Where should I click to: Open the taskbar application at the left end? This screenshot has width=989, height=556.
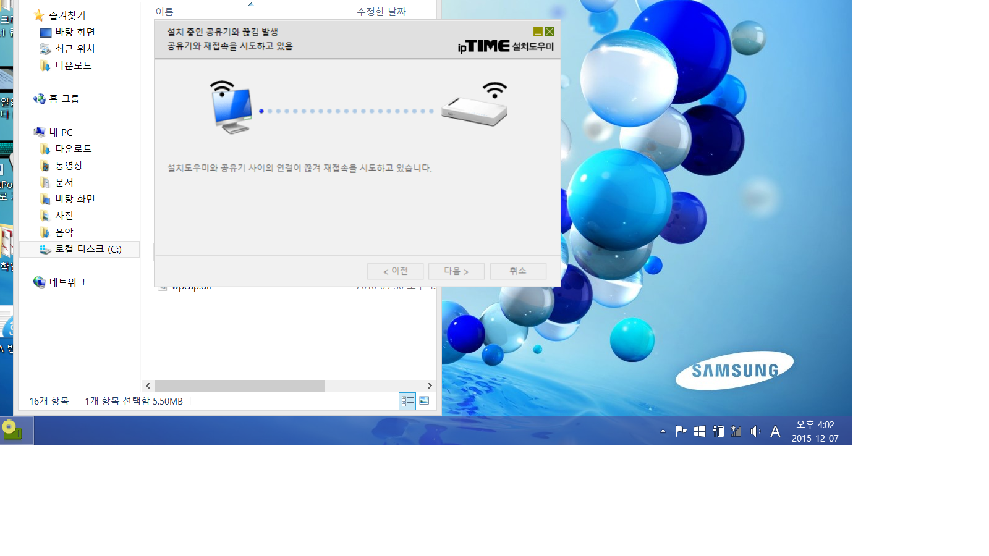click(17, 431)
